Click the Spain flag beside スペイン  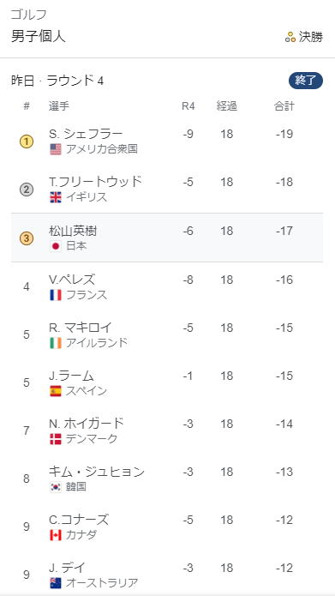click(x=56, y=391)
